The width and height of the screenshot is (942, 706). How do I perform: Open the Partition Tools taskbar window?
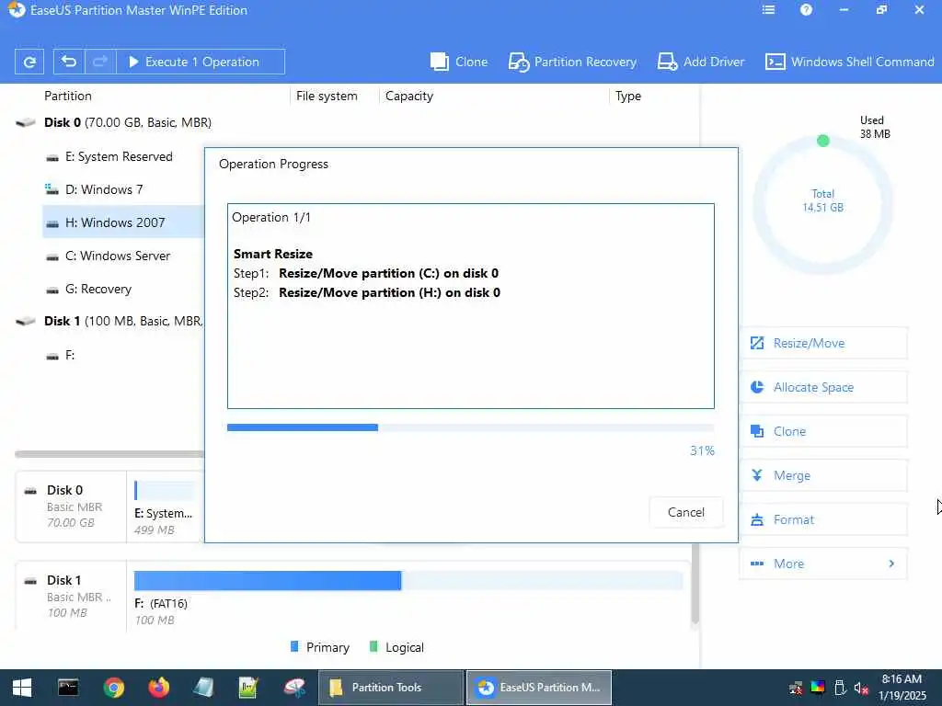(x=390, y=688)
